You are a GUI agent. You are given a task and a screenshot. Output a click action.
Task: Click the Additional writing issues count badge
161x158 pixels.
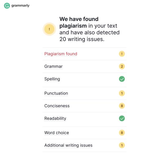122,145
